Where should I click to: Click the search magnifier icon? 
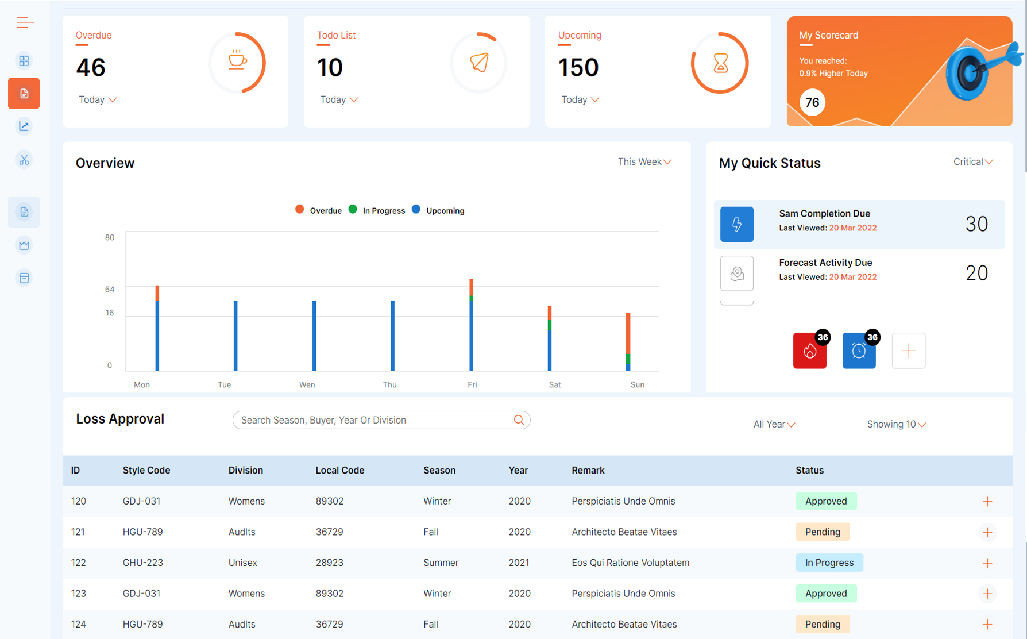519,420
